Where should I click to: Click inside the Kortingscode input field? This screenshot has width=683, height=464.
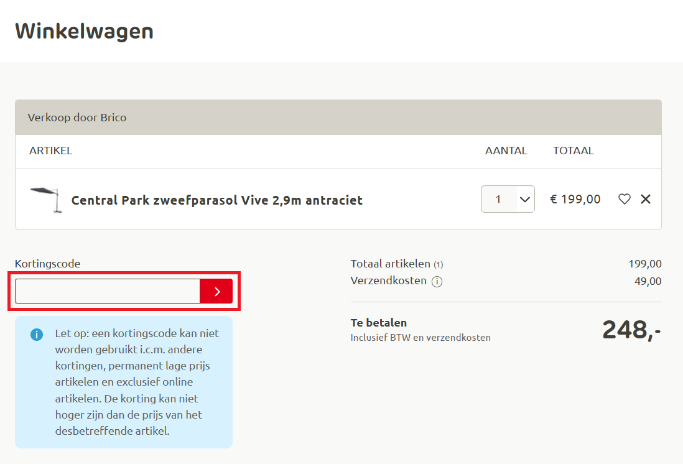(x=106, y=290)
